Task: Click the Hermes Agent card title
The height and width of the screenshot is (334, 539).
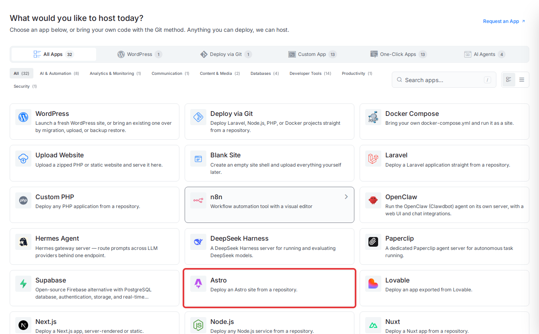Action: point(57,239)
